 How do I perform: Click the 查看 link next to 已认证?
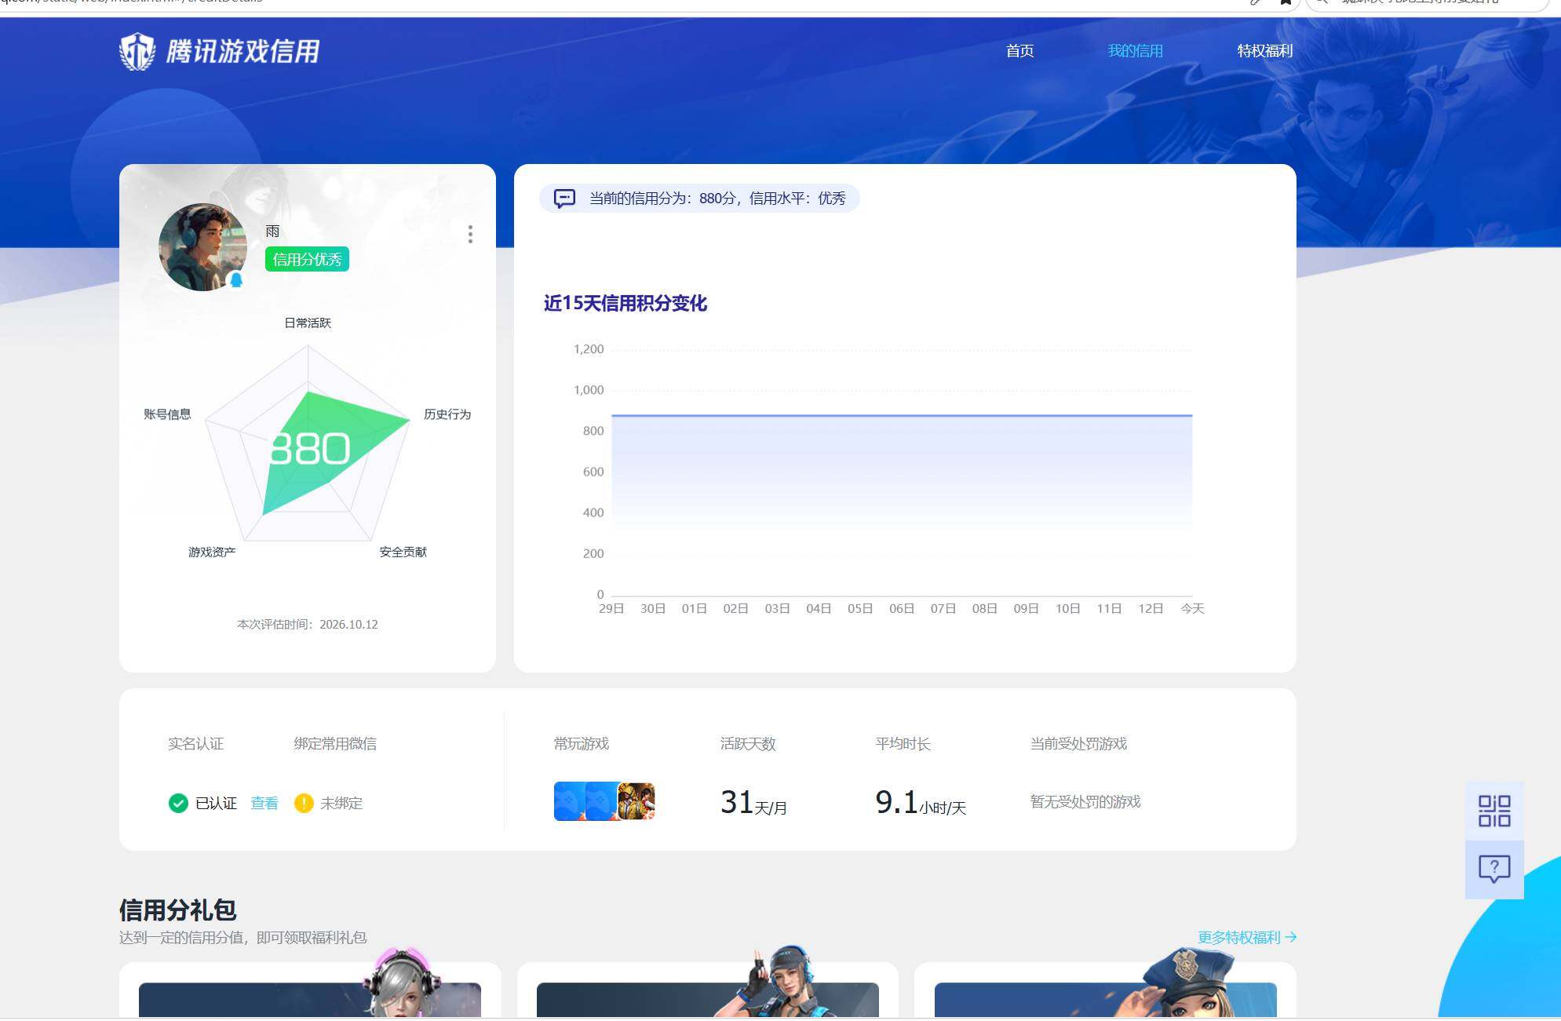[264, 803]
